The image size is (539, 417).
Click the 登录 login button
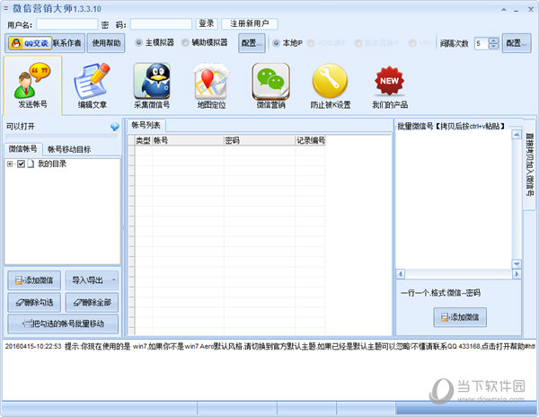[x=207, y=23]
